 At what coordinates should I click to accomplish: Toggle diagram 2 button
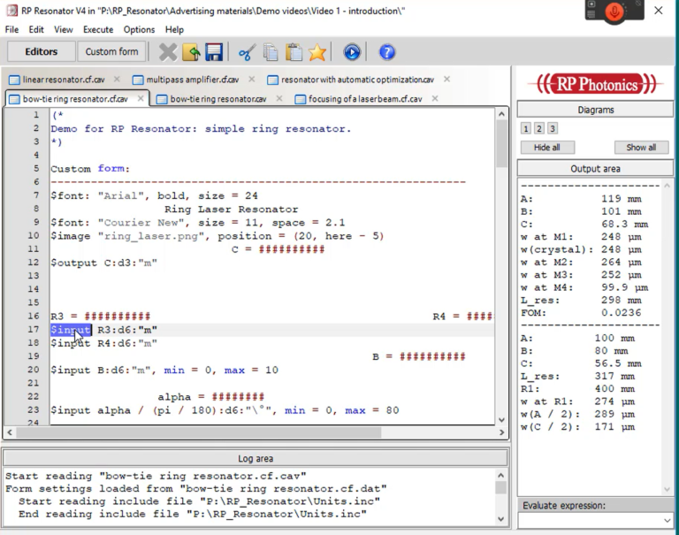(539, 128)
